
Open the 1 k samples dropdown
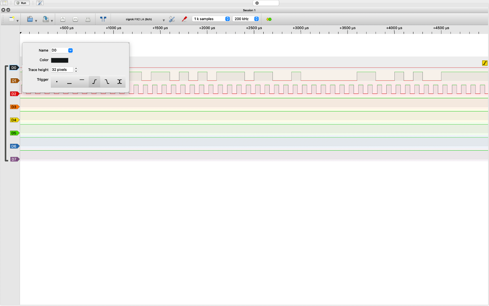pyautogui.click(x=211, y=19)
